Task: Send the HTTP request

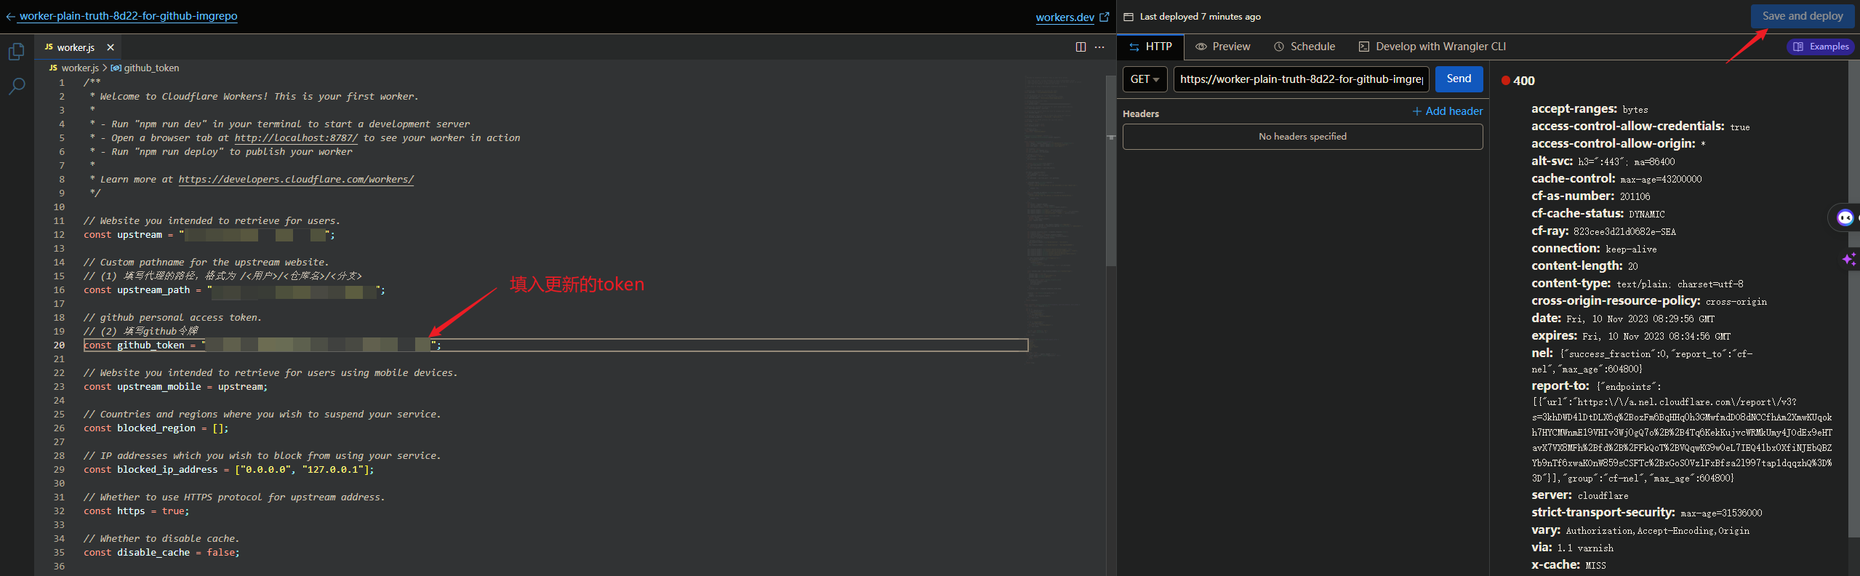Action: click(x=1459, y=79)
